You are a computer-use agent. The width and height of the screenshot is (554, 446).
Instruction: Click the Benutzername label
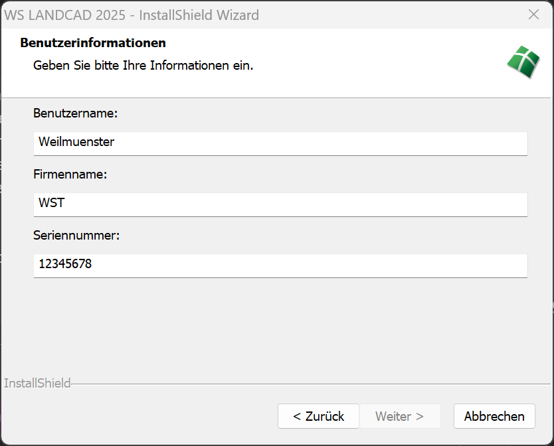pos(75,113)
